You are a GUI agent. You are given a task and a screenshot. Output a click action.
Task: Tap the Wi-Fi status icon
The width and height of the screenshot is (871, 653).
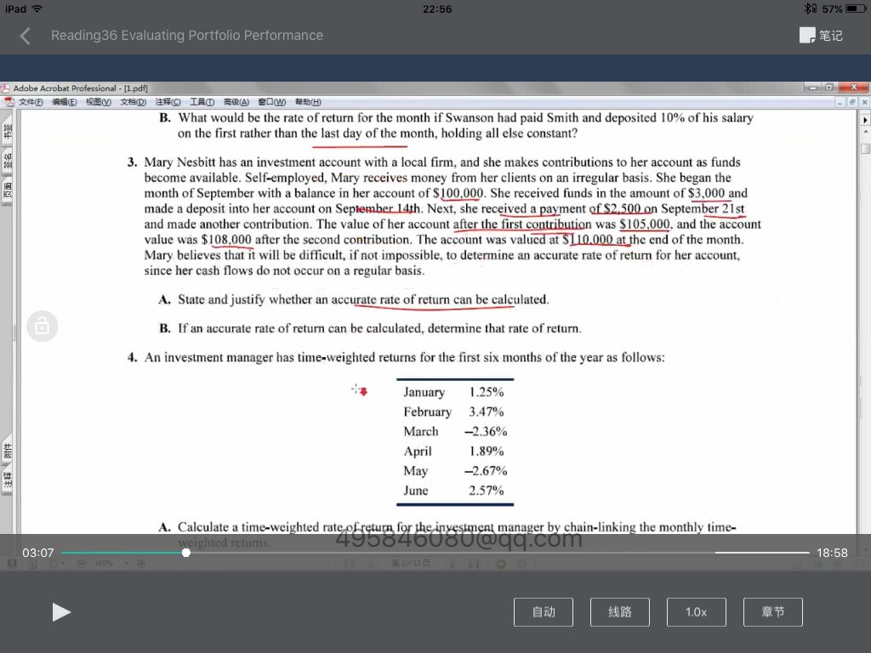pos(37,9)
